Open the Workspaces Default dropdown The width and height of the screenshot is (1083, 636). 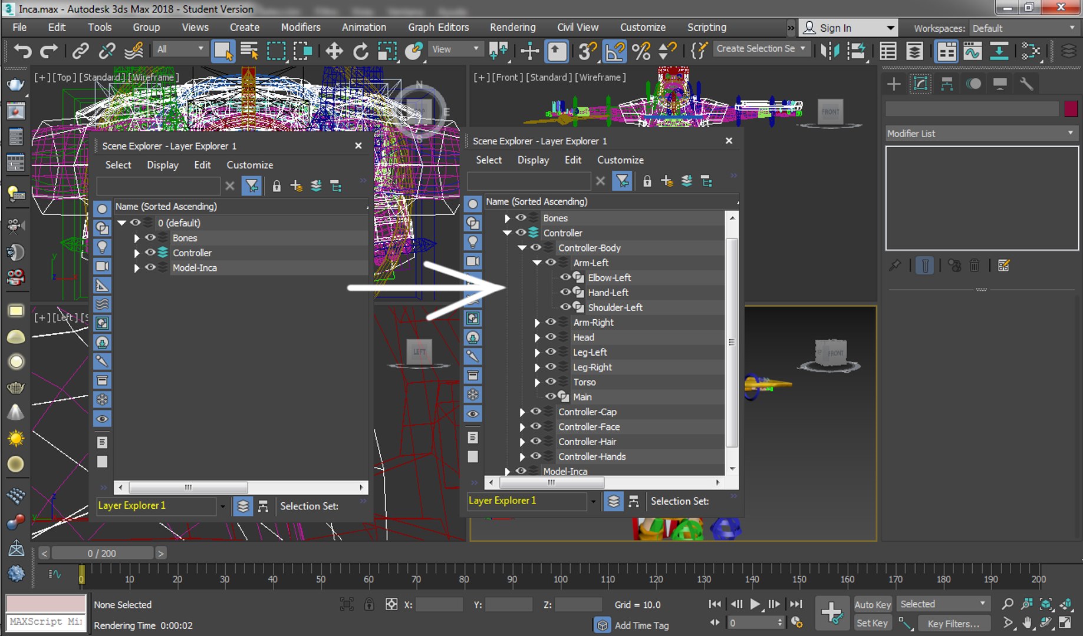pyautogui.click(x=1023, y=28)
